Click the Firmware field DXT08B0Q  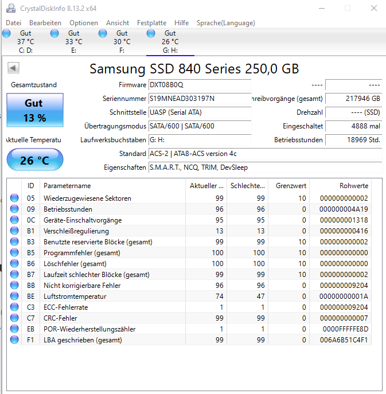(200, 85)
